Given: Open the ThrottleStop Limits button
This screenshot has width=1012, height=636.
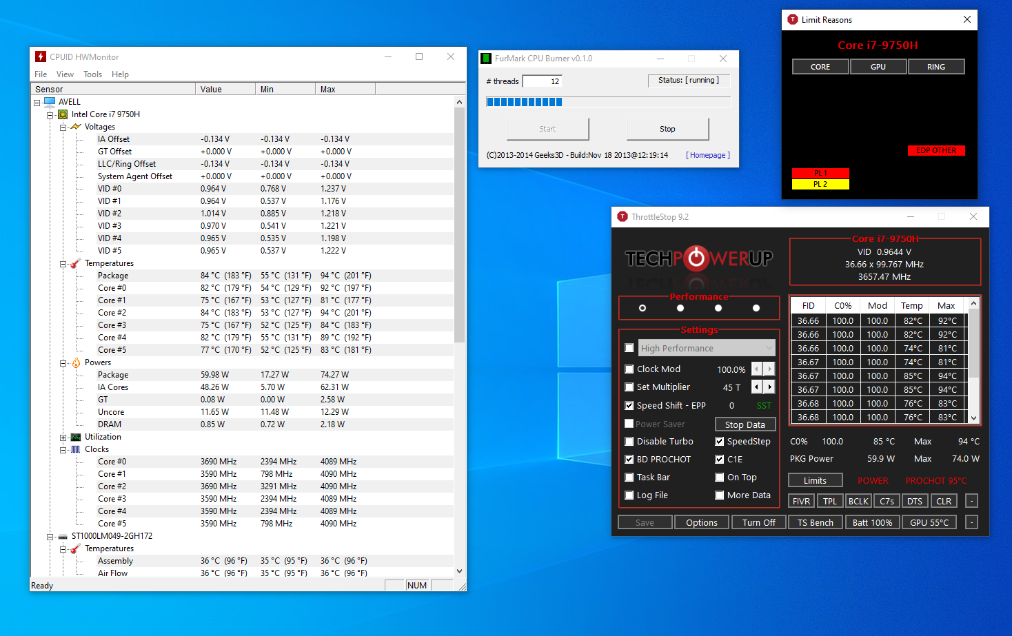Looking at the screenshot, I should (x=815, y=480).
